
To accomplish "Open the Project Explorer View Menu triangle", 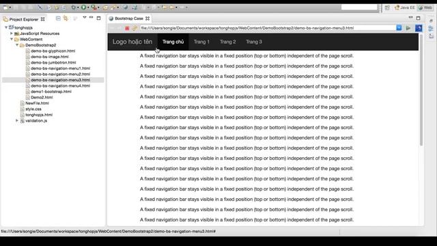I will coord(85,18).
